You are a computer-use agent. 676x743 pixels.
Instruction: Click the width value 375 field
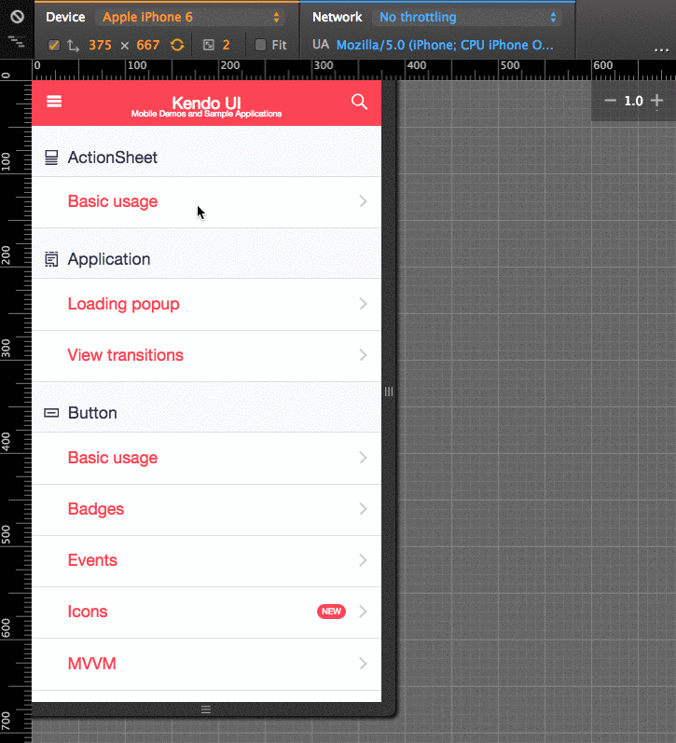[100, 45]
